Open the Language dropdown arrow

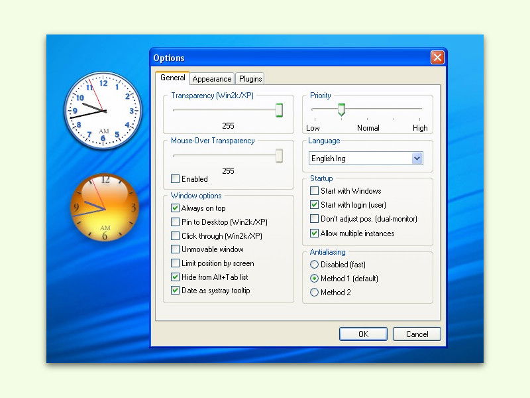coord(417,158)
